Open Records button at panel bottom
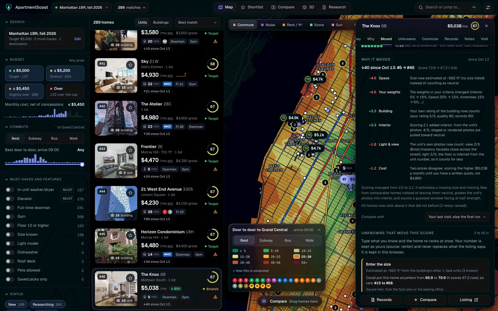The image size is (498, 311). click(x=381, y=300)
